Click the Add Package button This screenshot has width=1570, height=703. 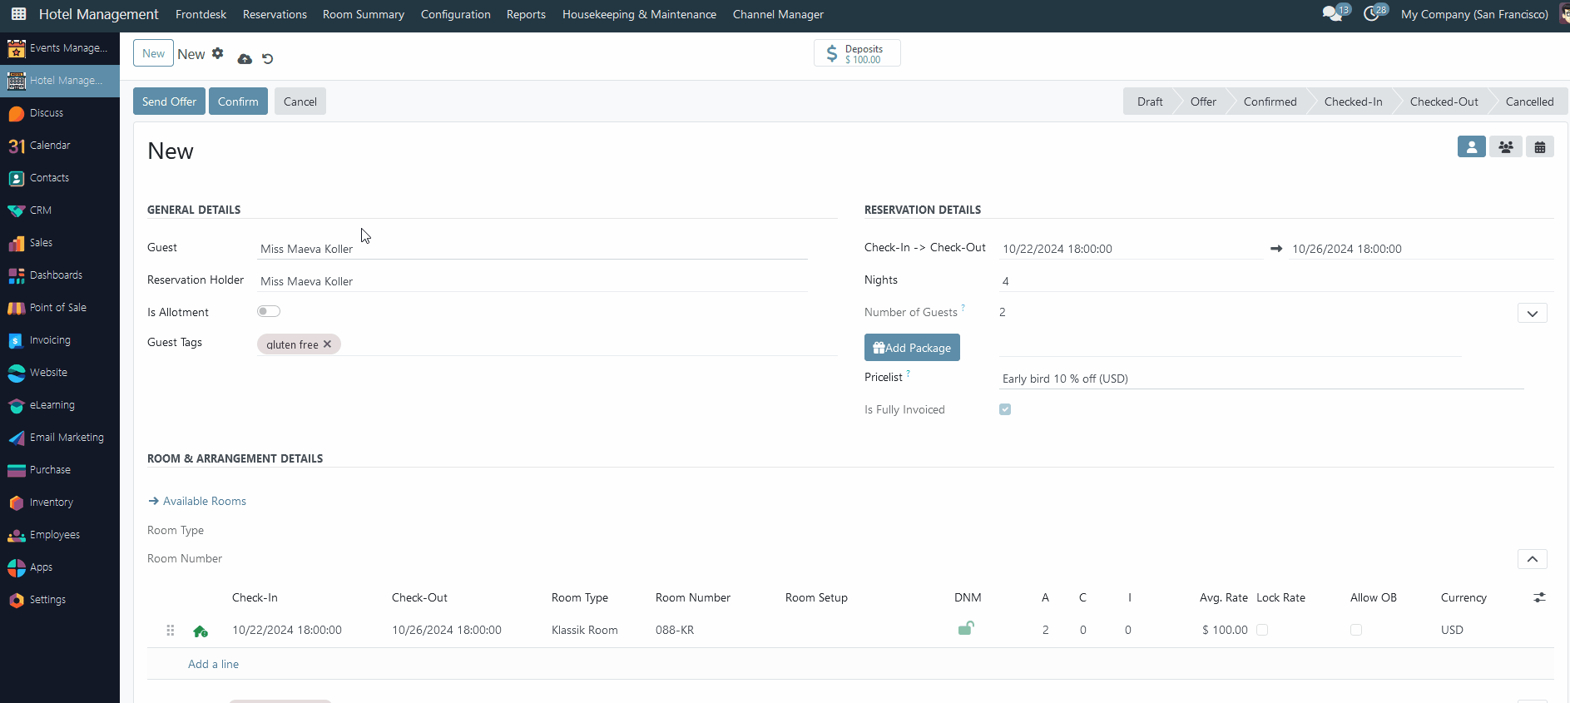(x=912, y=348)
